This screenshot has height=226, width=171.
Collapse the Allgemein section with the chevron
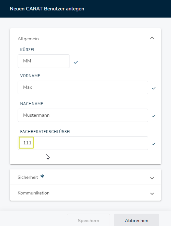(152, 38)
